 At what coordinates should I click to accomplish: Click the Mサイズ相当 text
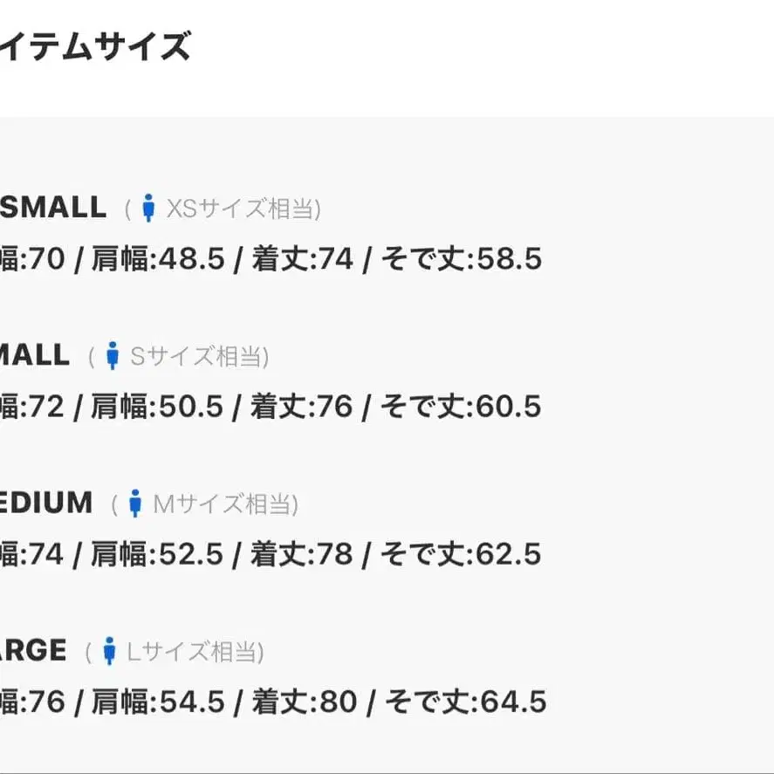click(x=225, y=504)
